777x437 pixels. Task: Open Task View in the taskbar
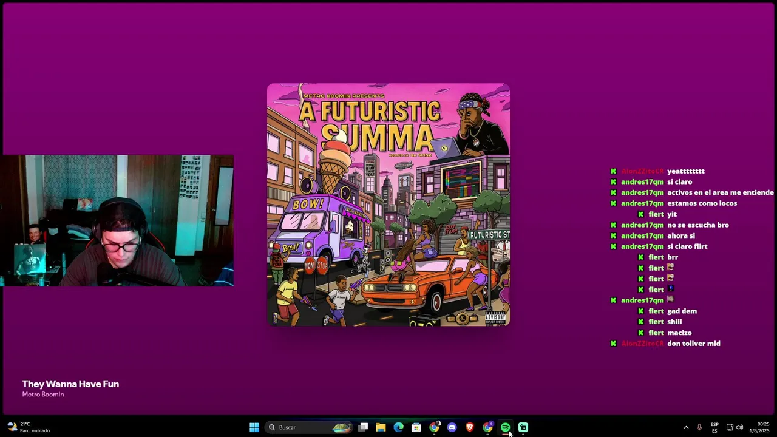[363, 427]
